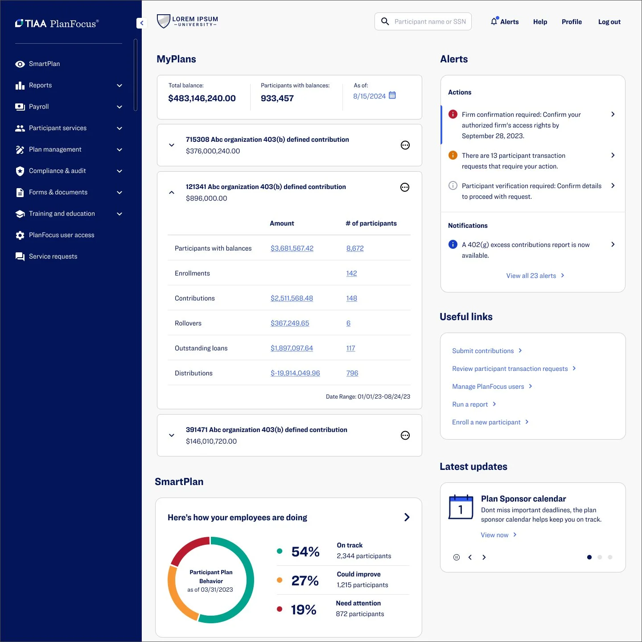Open the $3,681,567.42 participants balance amount
The height and width of the screenshot is (642, 642).
coord(292,248)
